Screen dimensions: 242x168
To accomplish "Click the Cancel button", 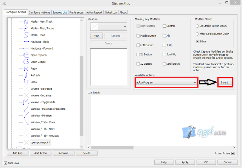I will point(228,162).
